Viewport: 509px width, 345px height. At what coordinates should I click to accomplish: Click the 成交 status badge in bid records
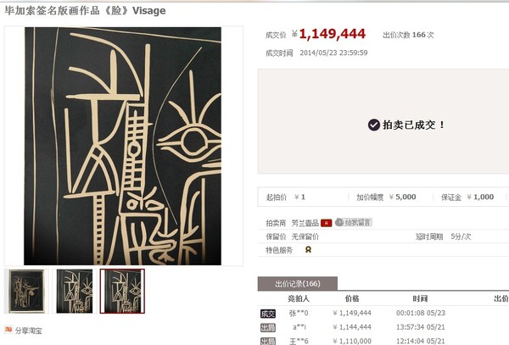[268, 314]
